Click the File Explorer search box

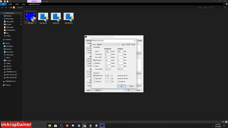click(x=214, y=7)
